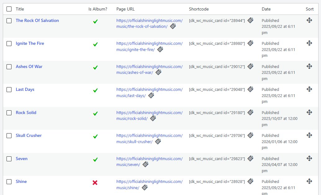Click the Sort column header

pos(310,9)
